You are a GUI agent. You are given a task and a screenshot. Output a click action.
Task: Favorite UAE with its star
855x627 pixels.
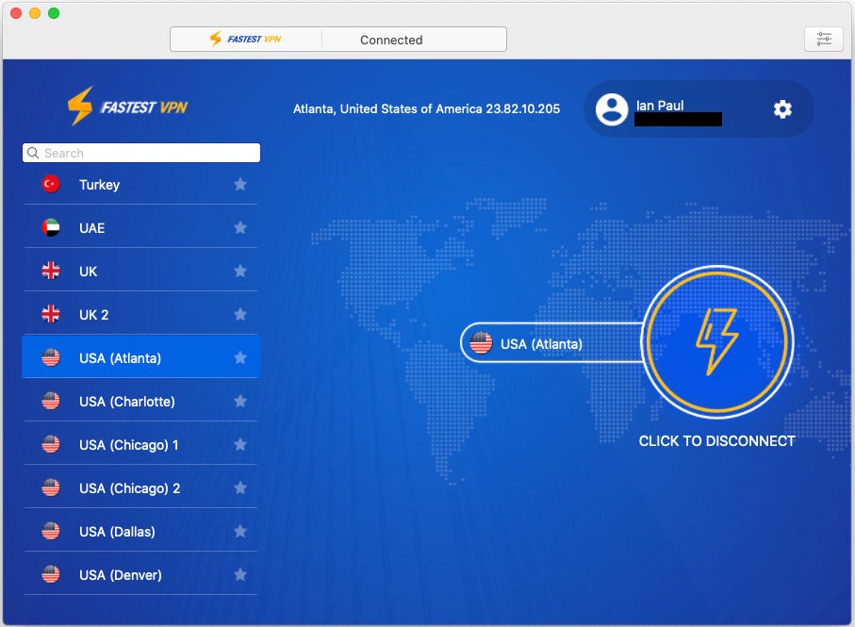240,227
